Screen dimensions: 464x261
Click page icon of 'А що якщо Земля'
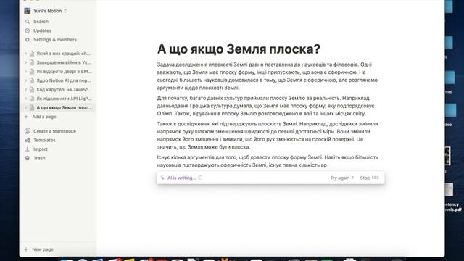pyautogui.click(x=32, y=108)
